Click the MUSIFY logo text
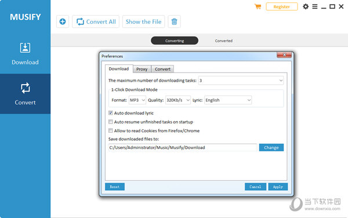This screenshot has height=218, width=348. pos(26,17)
